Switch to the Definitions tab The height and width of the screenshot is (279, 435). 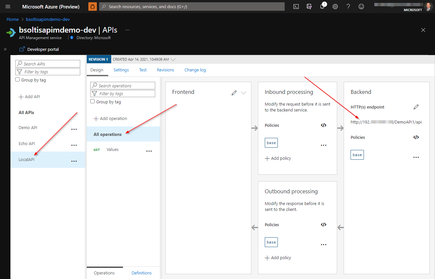click(x=142, y=273)
